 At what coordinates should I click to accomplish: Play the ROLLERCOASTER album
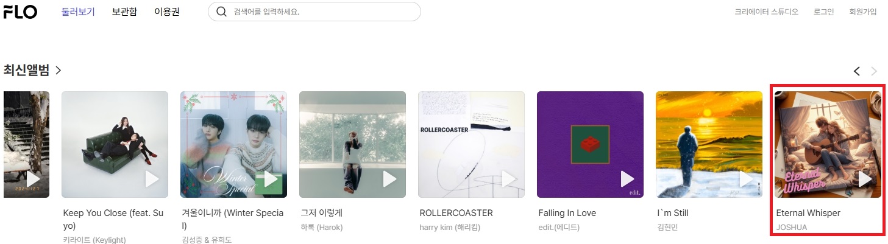click(508, 179)
